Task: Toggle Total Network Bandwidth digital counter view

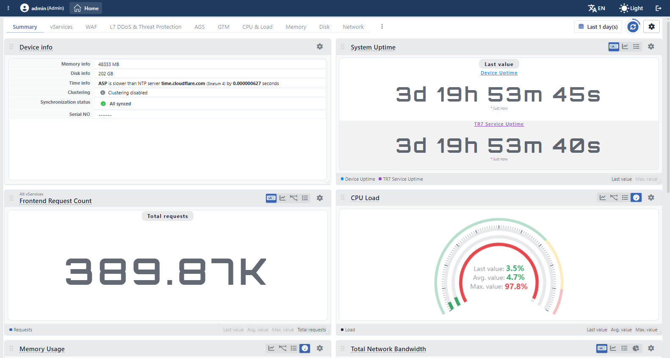Action: (602, 348)
